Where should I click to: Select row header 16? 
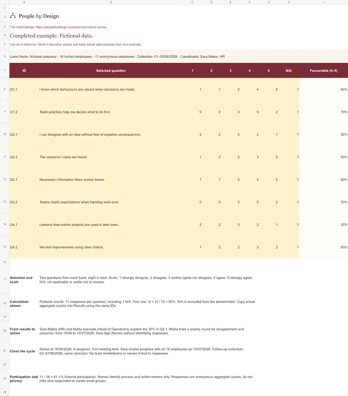[5, 262]
